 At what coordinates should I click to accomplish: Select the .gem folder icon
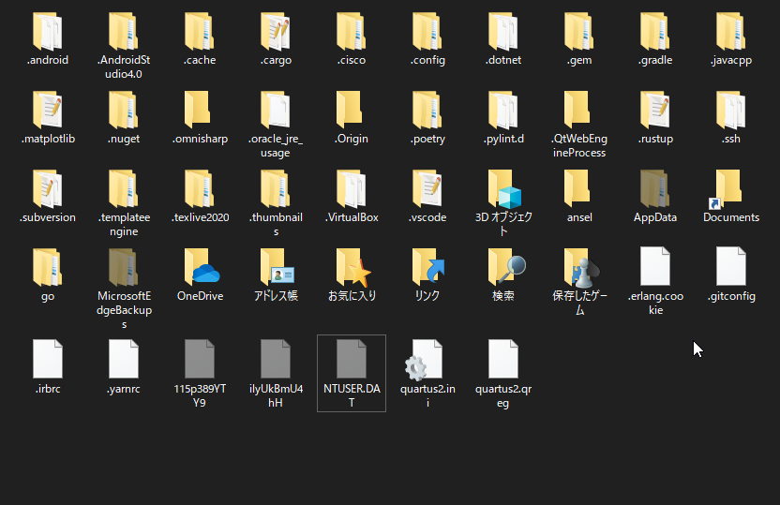579,32
